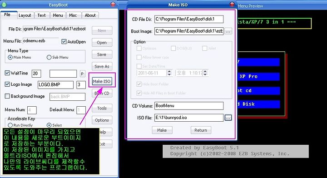Click the EasyBoot title bar green icon
Image resolution: width=327 pixels, height=178 pixels.
[4, 5]
